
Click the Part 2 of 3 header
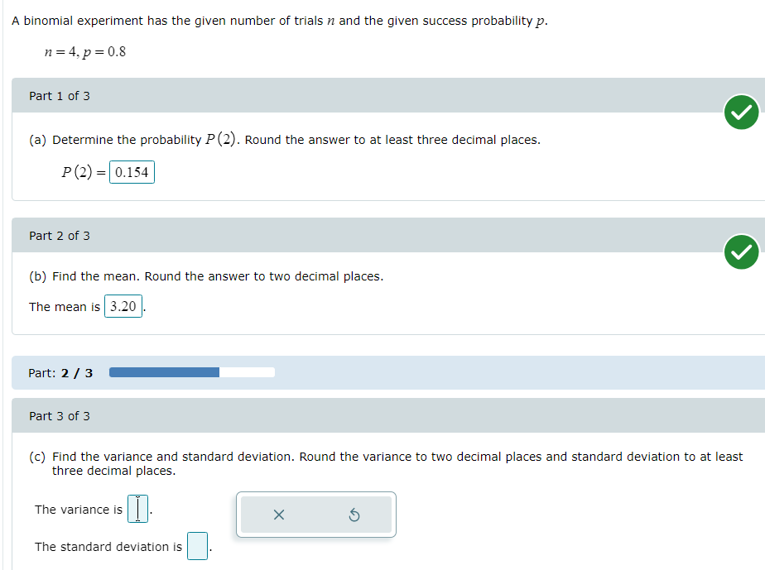click(59, 235)
